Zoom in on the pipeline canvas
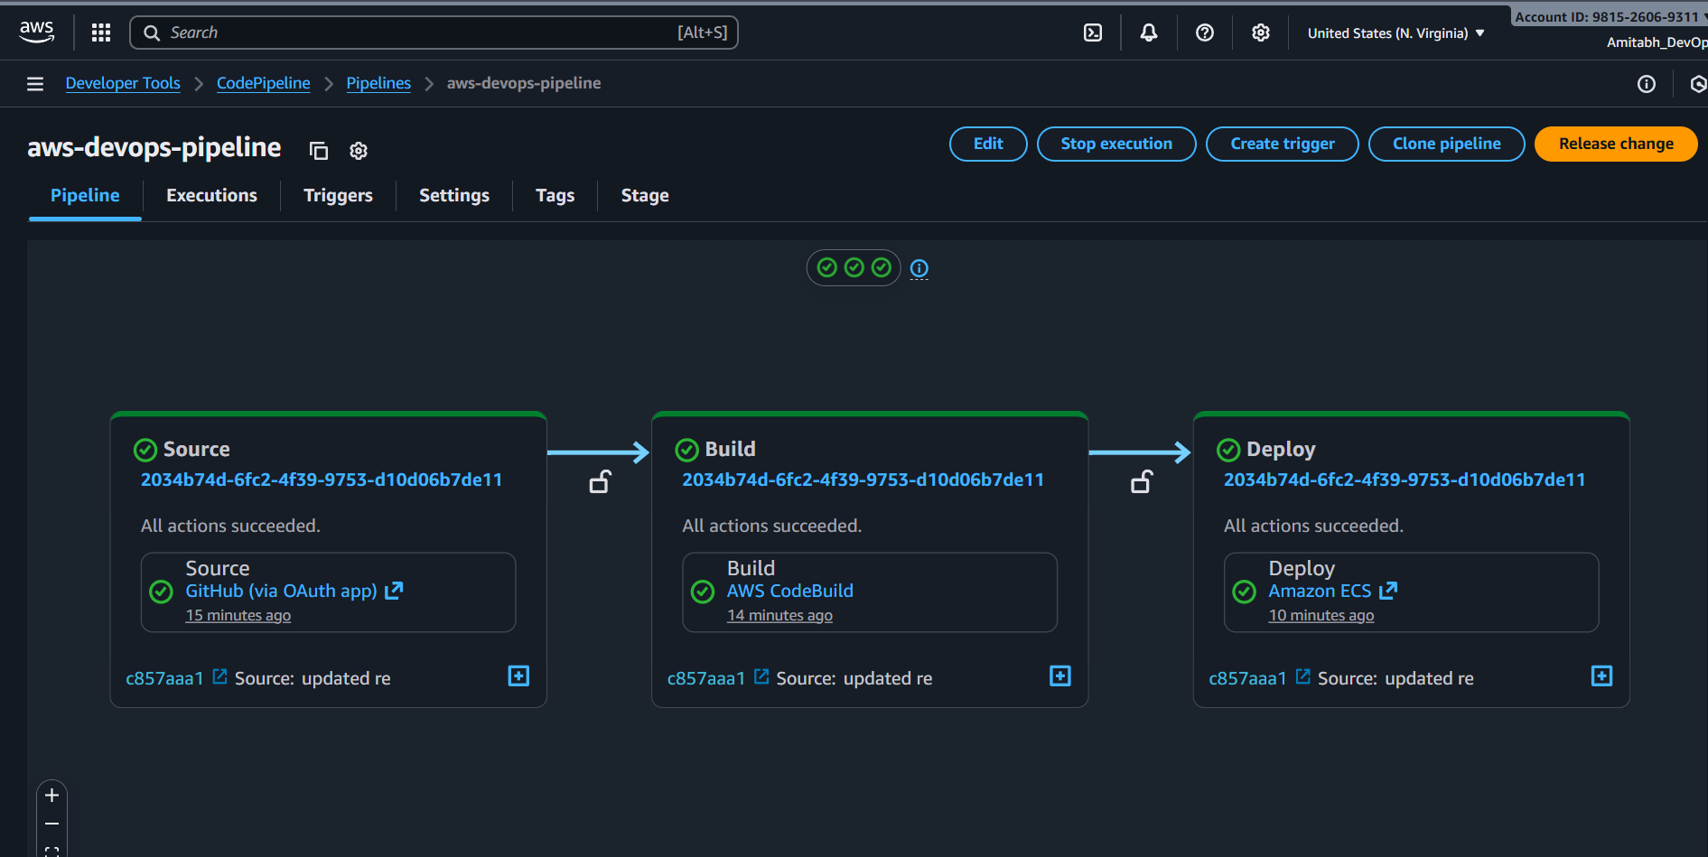This screenshot has height=857, width=1708. point(52,796)
